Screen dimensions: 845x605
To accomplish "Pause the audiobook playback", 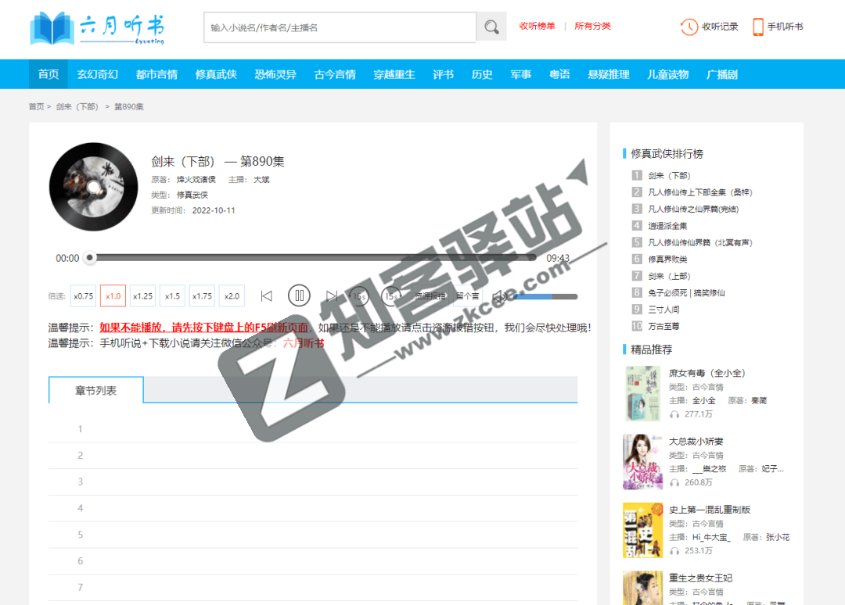I will tap(299, 295).
